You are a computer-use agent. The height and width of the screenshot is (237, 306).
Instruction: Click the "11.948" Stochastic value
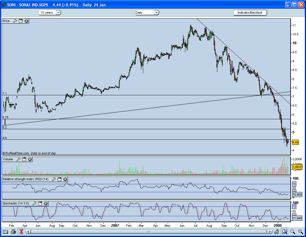tap(297, 218)
